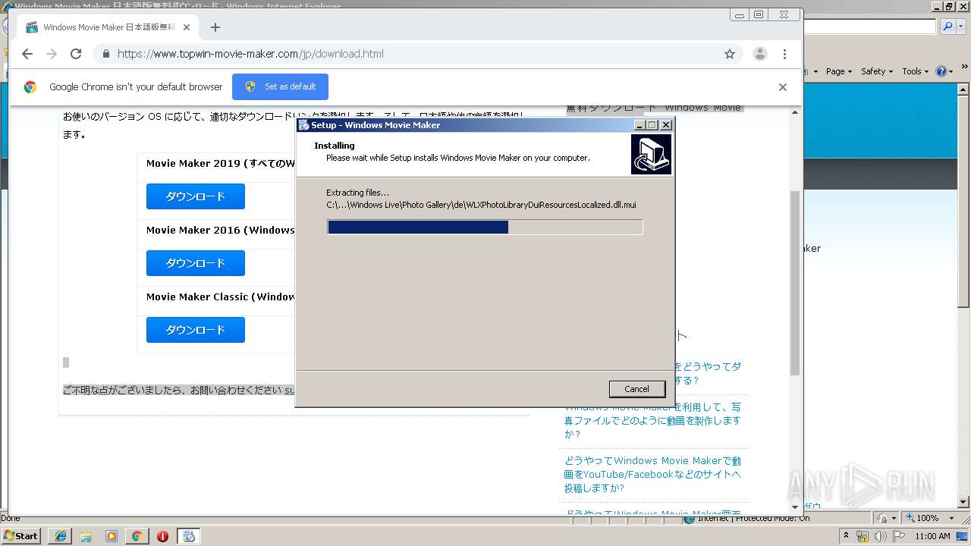Image resolution: width=971 pixels, height=546 pixels.
Task: Click the Chrome page vertical scrollbar
Action: click(x=795, y=283)
